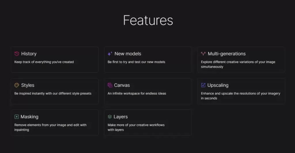
Task: Click the Layers stack icon
Action: coord(110,117)
